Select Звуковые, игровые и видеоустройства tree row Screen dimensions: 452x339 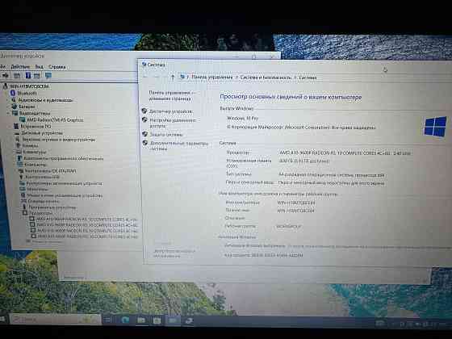pos(58,140)
